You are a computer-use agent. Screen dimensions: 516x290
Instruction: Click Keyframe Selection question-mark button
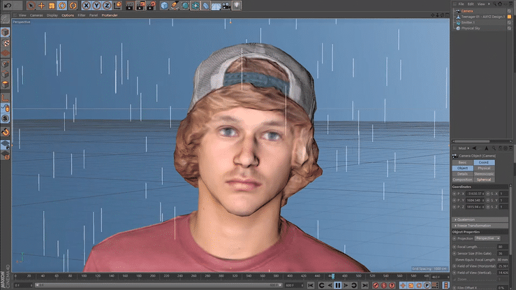click(x=392, y=285)
